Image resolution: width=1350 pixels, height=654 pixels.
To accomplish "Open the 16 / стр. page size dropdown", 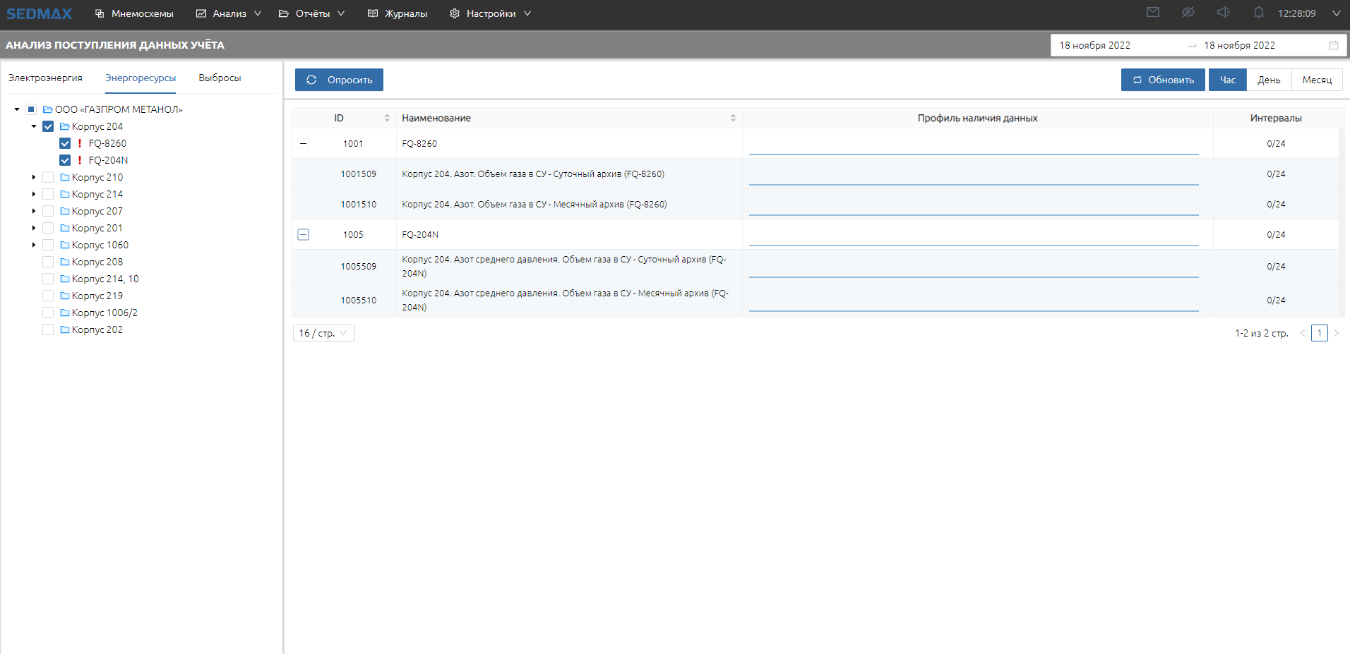I will coord(323,333).
